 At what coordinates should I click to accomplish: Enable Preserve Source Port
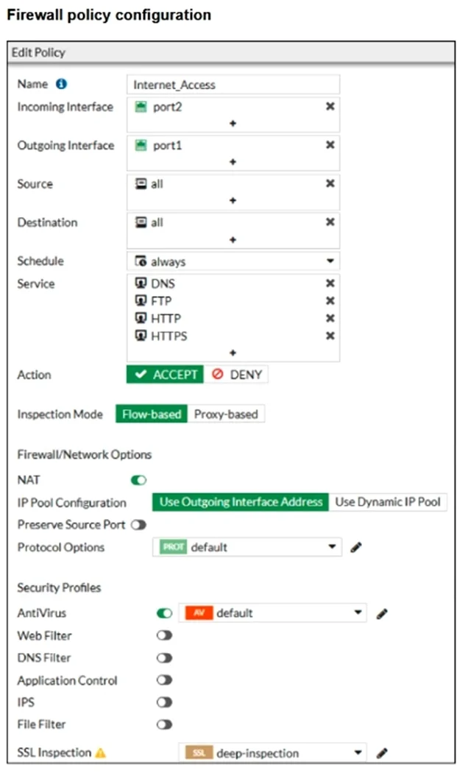139,524
